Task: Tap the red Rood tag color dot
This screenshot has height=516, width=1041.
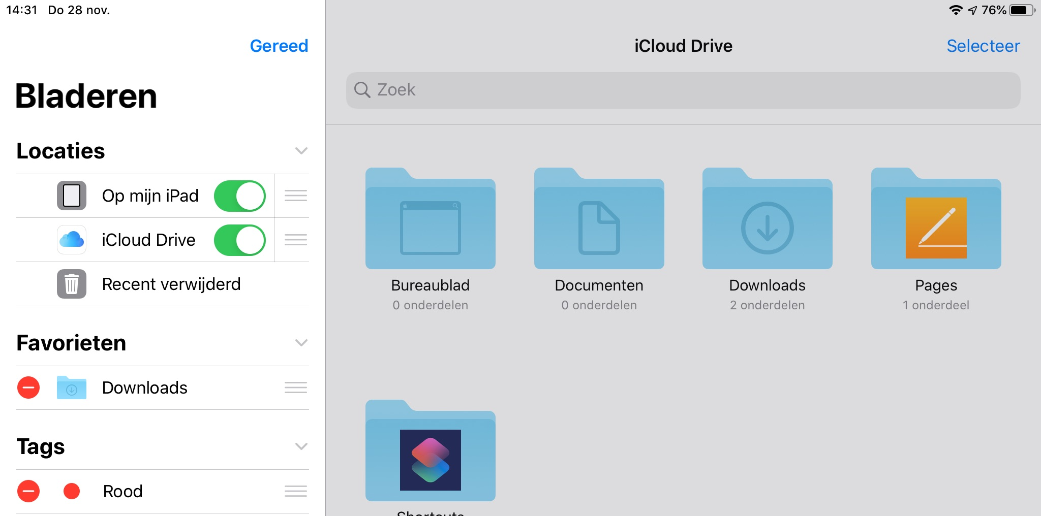Action: click(72, 491)
